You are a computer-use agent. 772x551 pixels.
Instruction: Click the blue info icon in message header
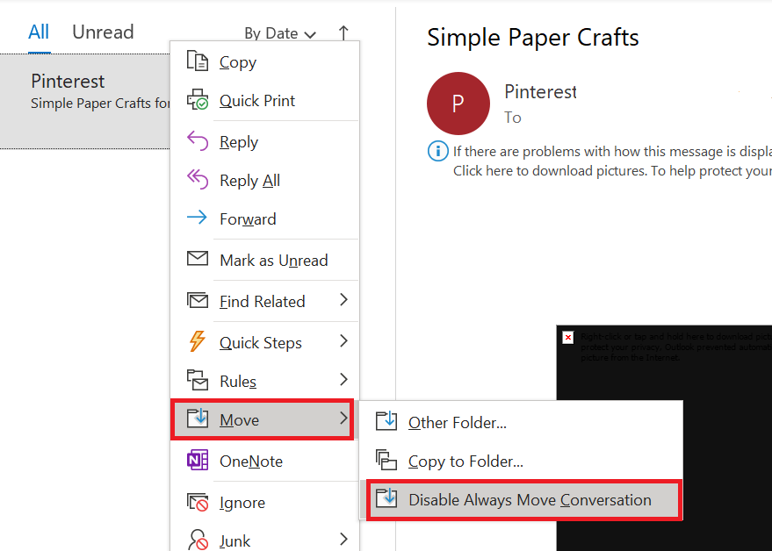(x=437, y=151)
